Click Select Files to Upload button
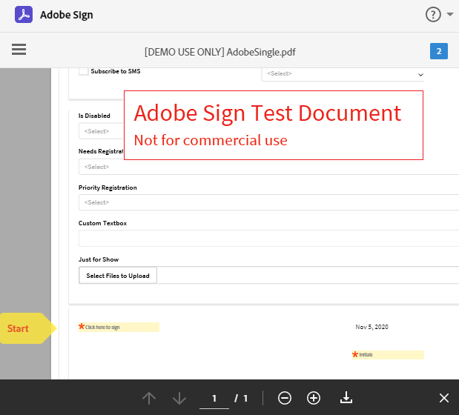This screenshot has width=459, height=415. 118,276
